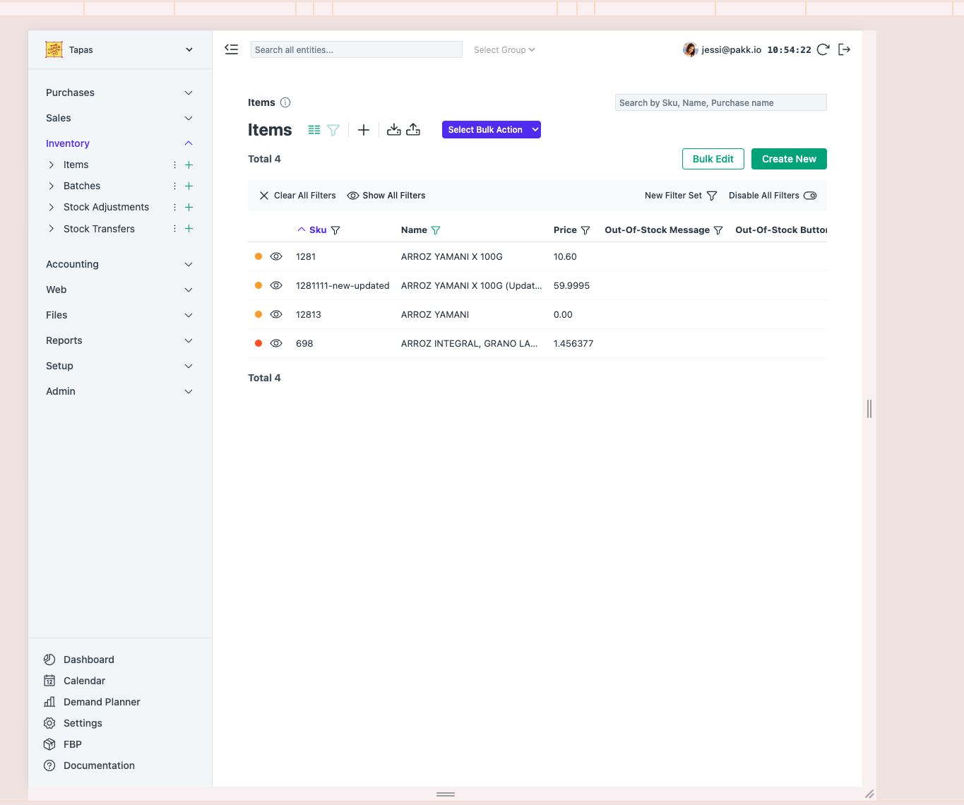Collapse the sidebar with the menu icon
The width and height of the screenshot is (964, 805).
(232, 49)
